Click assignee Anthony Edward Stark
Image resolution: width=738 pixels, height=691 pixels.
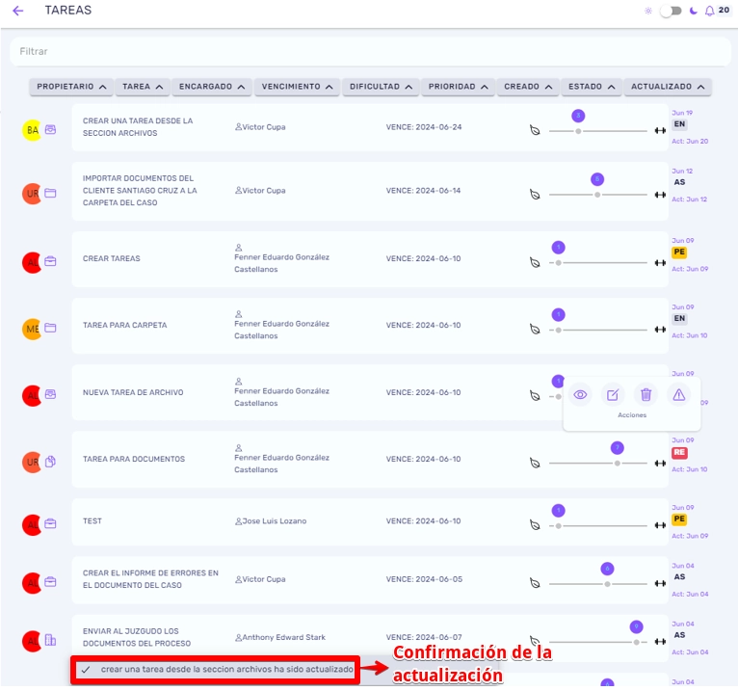280,637
